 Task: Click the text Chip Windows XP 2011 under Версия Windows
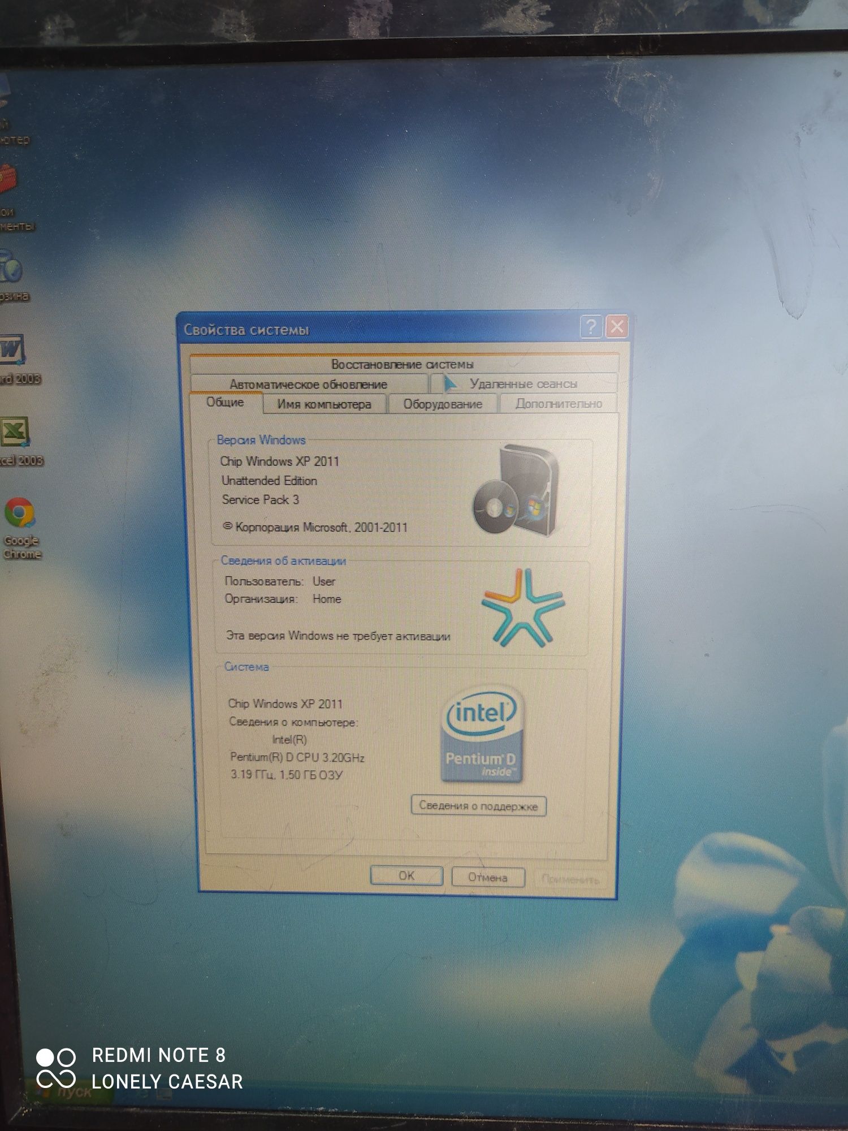click(280, 461)
